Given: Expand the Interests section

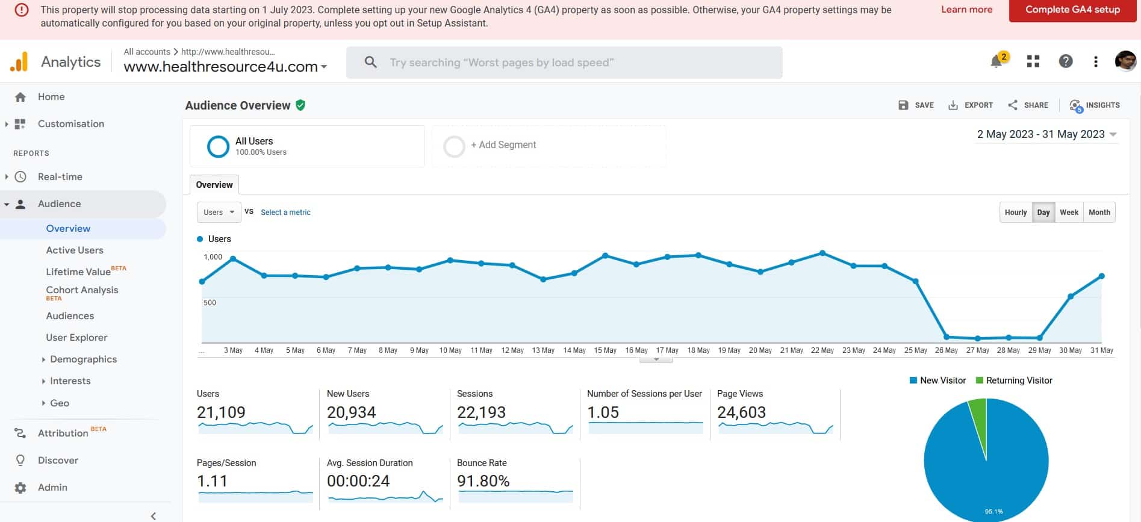Looking at the screenshot, I should [x=43, y=381].
